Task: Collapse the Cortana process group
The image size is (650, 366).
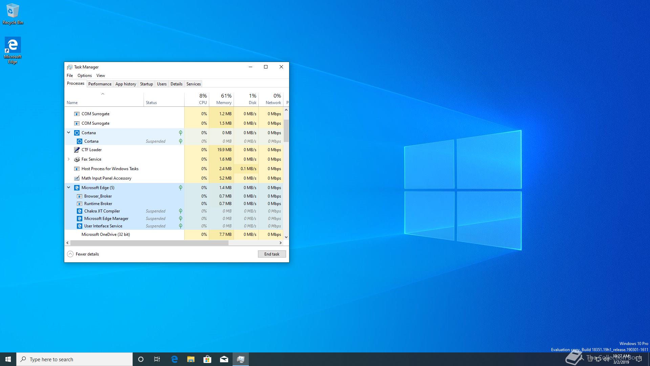Action: pyautogui.click(x=69, y=133)
